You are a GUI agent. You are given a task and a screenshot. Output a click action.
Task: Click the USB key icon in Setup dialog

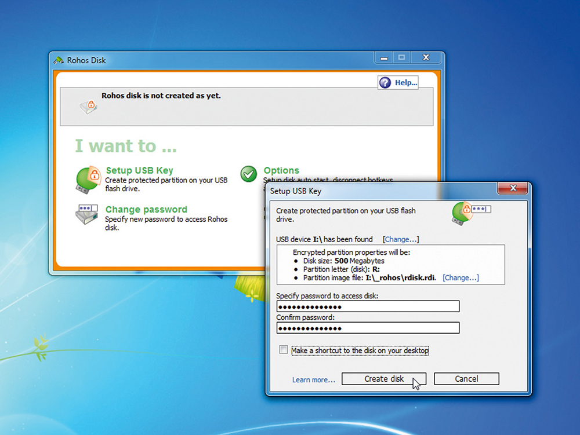[x=471, y=213]
